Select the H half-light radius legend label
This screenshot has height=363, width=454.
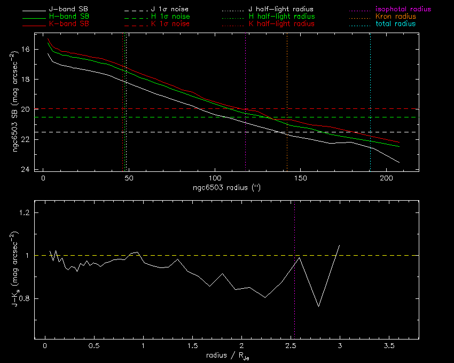[x=281, y=17]
